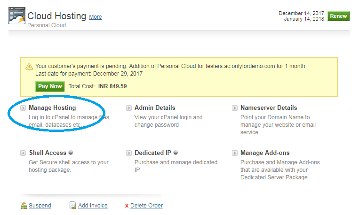The image size is (359, 215).
Task: Expand the Manage Hosting arrow
Action: coord(23,108)
